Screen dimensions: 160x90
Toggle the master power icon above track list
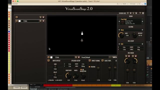[x=17, y=17]
